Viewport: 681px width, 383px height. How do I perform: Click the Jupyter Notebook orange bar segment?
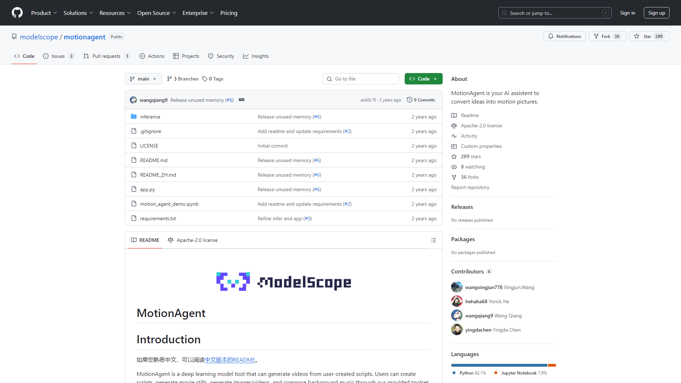coord(552,365)
